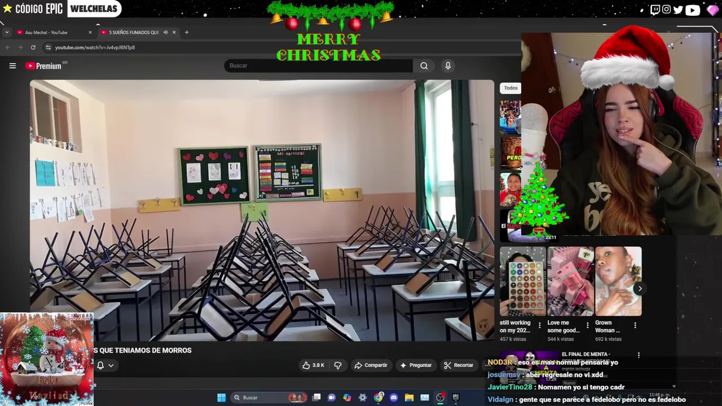This screenshot has height=406, width=722.
Task: Open the 'Love me some good...' short
Action: [x=570, y=281]
